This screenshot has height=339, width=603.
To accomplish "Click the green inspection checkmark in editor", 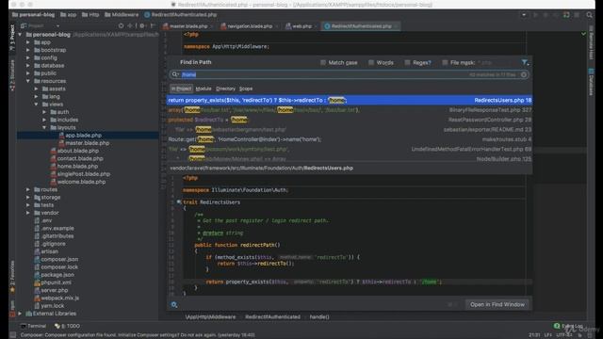I will pyautogui.click(x=583, y=34).
